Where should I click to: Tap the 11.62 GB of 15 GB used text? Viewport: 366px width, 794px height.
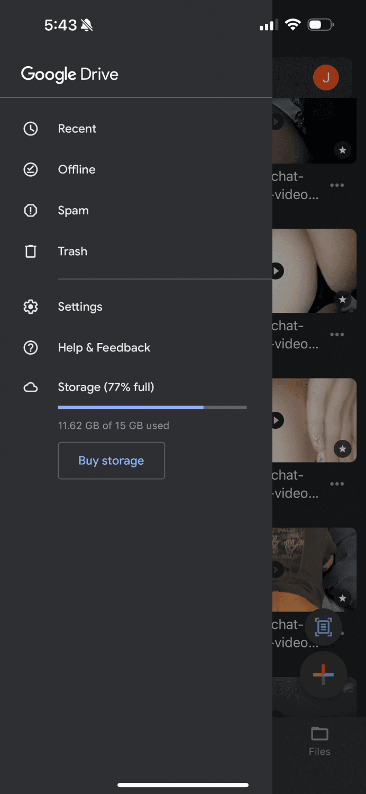point(114,426)
